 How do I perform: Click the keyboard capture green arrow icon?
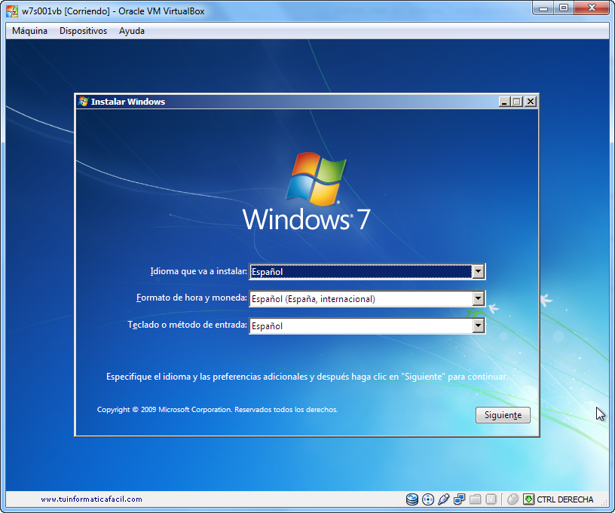529,499
